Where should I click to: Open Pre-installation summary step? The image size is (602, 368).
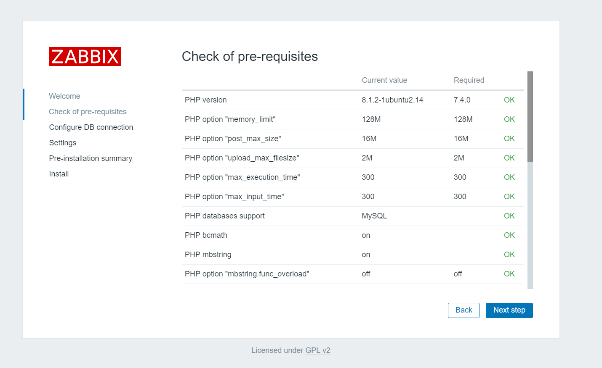point(91,158)
